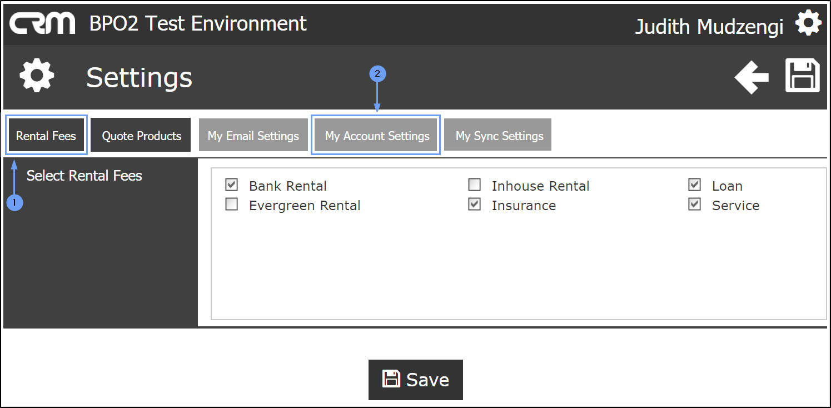The image size is (831, 408).
Task: Open the Quote Products tab
Action: pyautogui.click(x=141, y=136)
